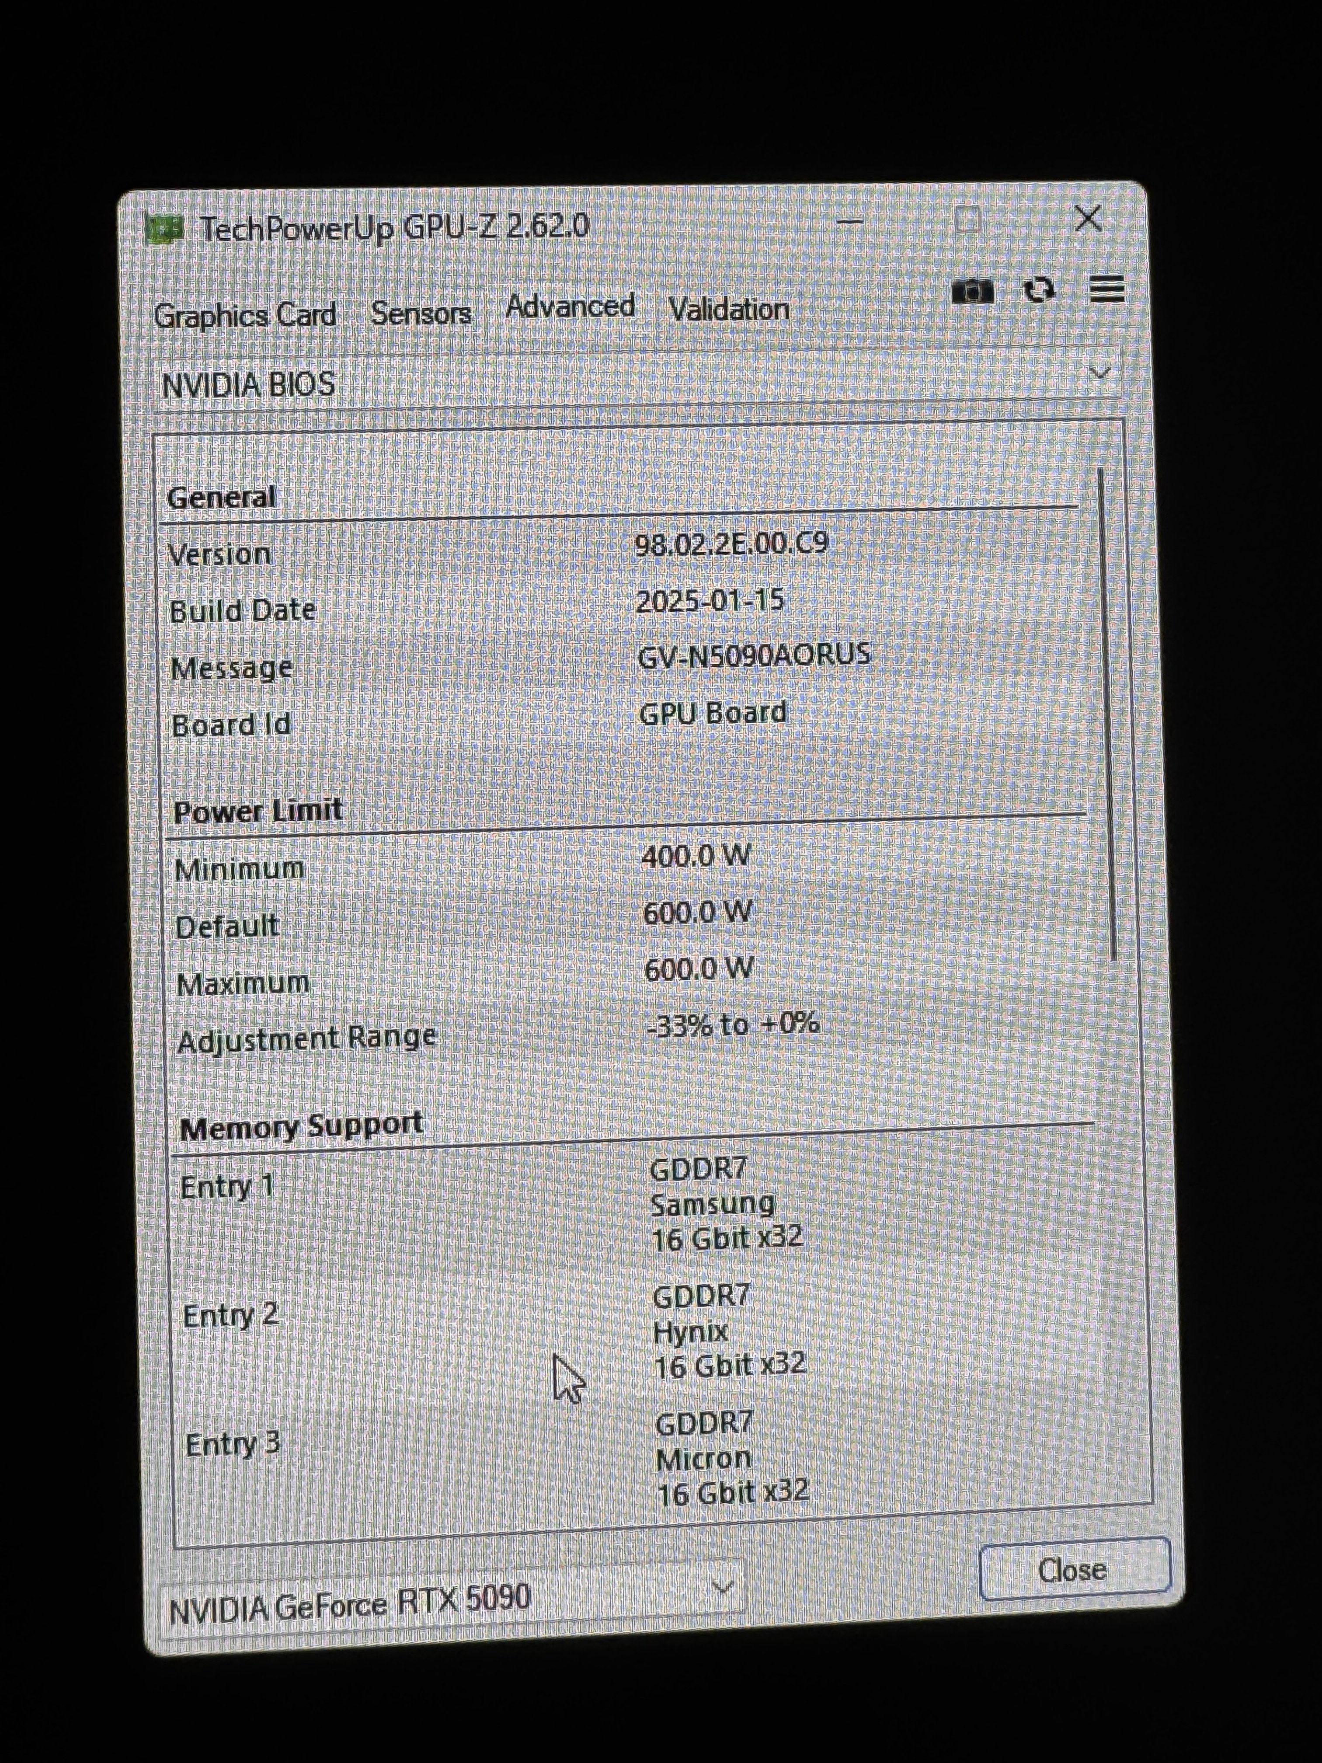
Task: Go to the Validation tab
Action: (729, 309)
